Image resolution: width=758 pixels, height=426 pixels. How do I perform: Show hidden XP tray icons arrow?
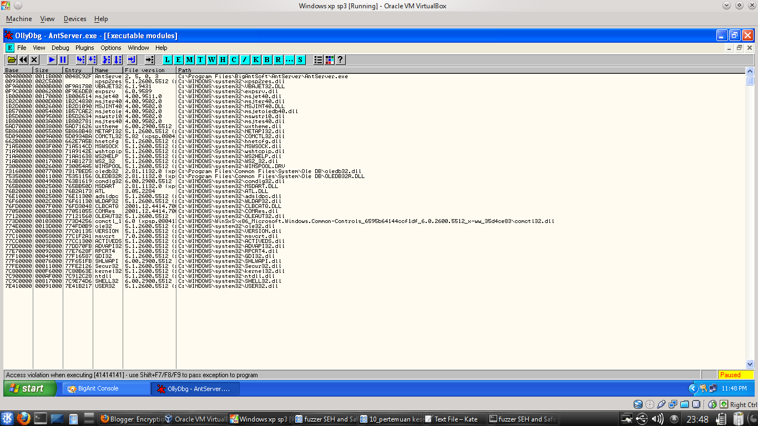tap(693, 389)
